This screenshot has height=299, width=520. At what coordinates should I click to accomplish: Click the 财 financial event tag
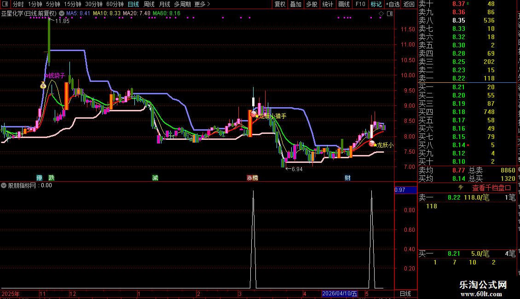[347, 178]
